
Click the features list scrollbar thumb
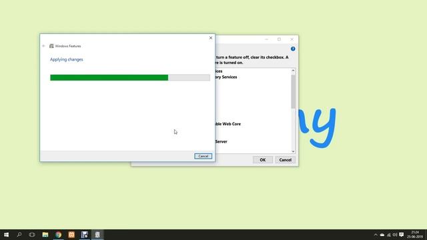[x=293, y=92]
